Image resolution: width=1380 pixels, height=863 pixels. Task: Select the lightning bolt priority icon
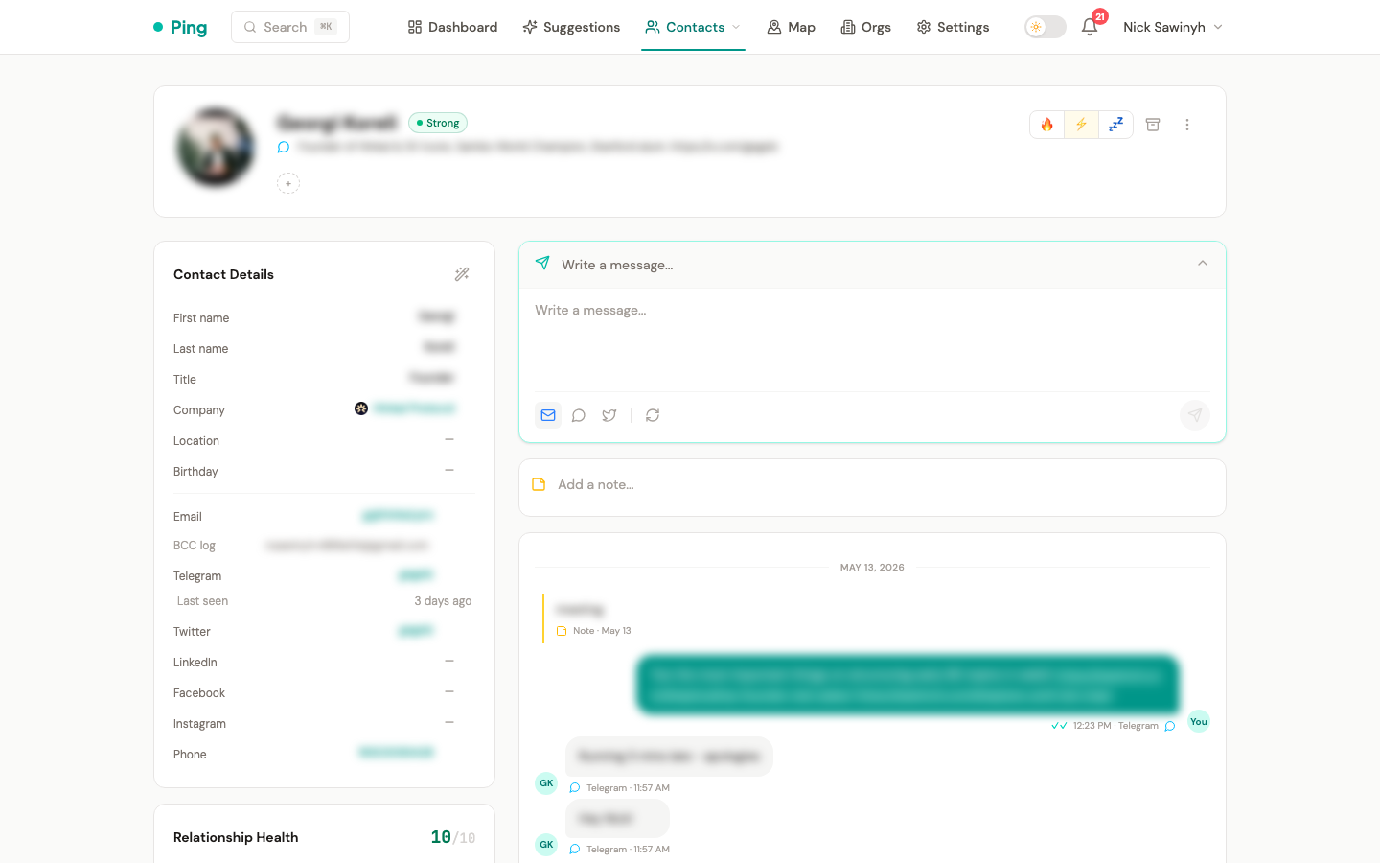[x=1081, y=125]
